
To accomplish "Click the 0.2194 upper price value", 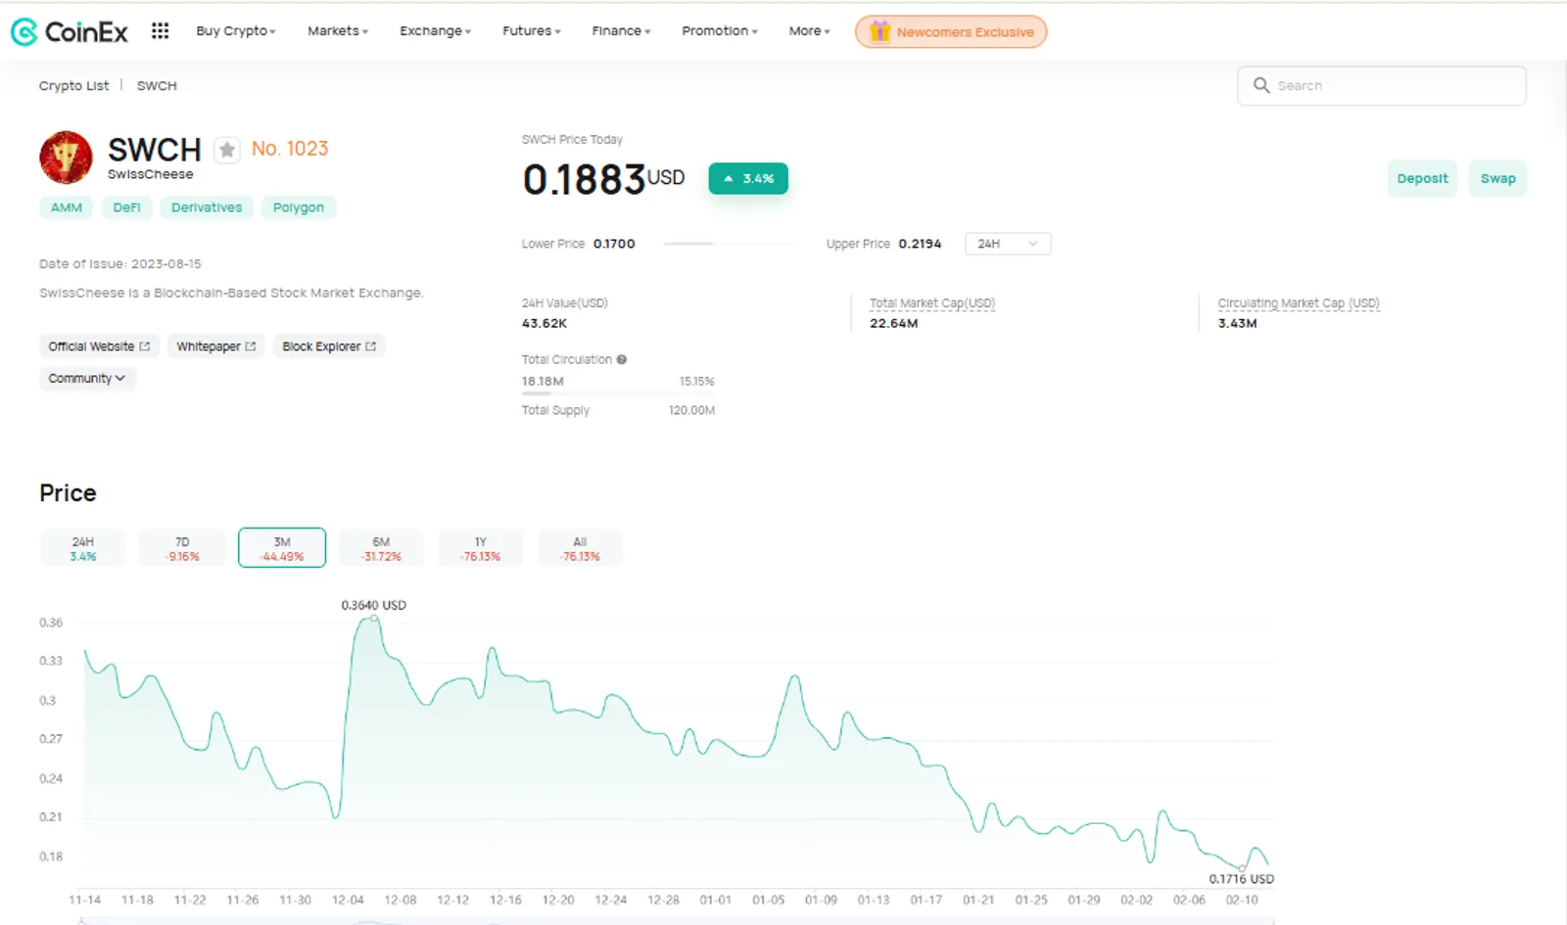I will coord(920,244).
